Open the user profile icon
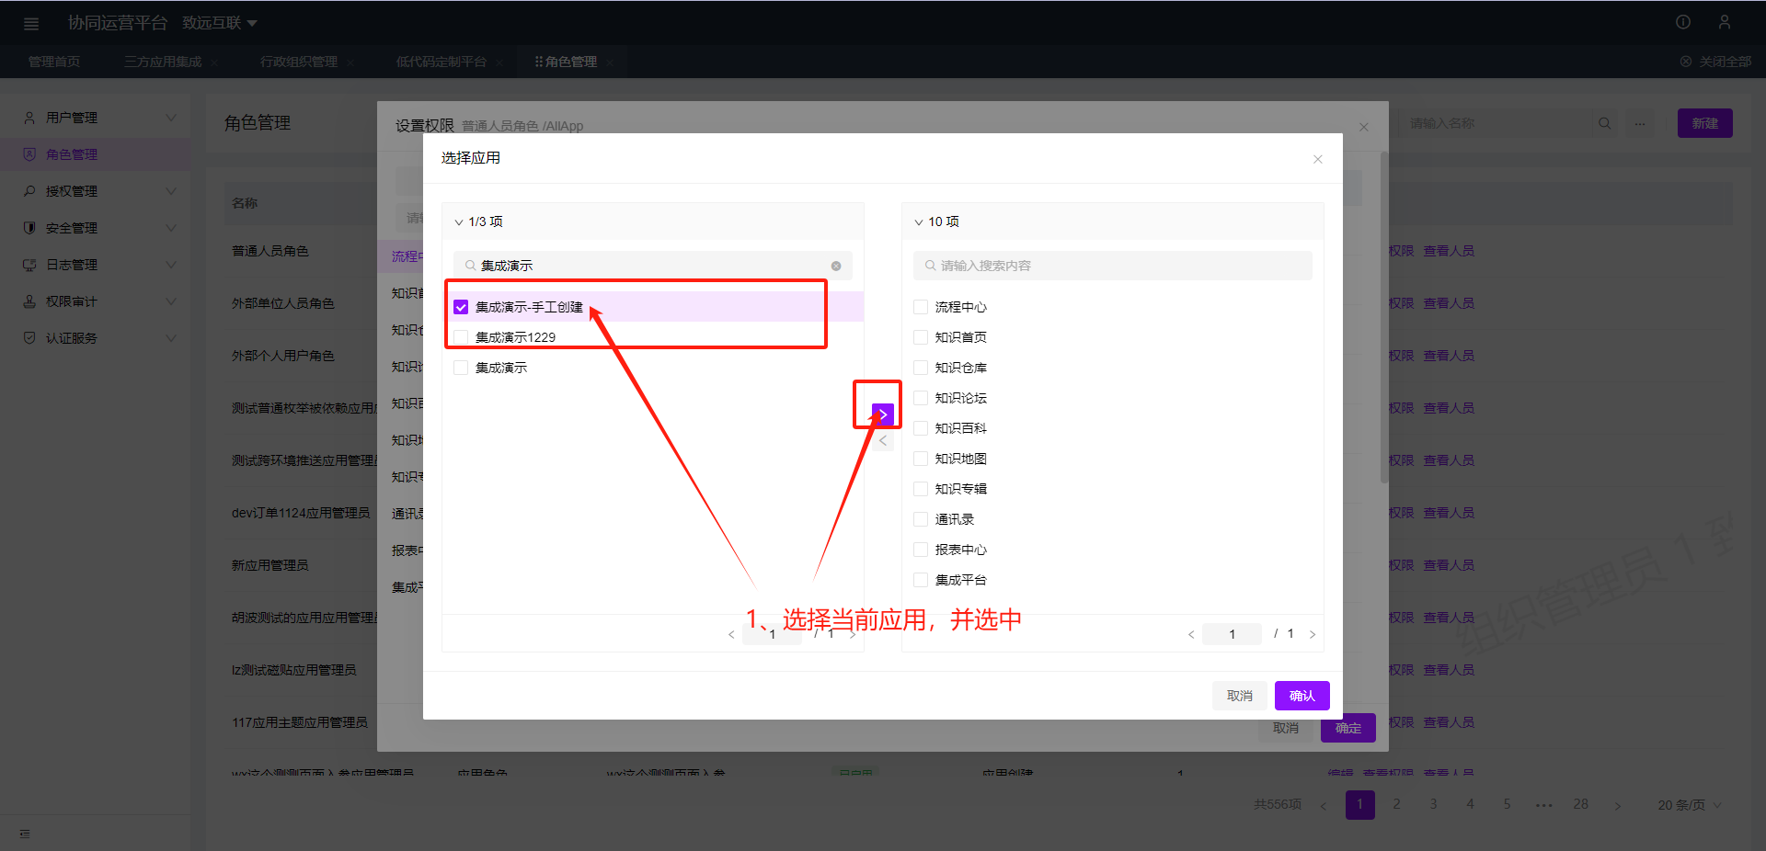Image resolution: width=1766 pixels, height=851 pixels. point(1725,22)
